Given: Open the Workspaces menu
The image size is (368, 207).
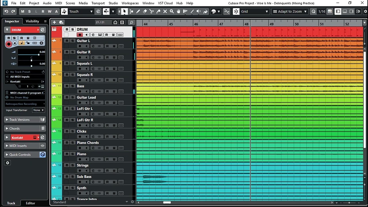Looking at the screenshot, I should (x=130, y=3).
